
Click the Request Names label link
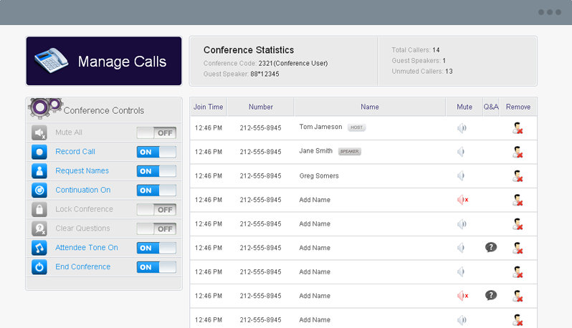tap(82, 170)
